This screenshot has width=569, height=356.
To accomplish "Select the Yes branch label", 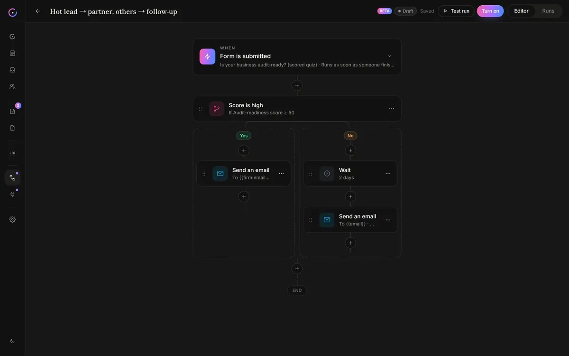I will coord(244,136).
